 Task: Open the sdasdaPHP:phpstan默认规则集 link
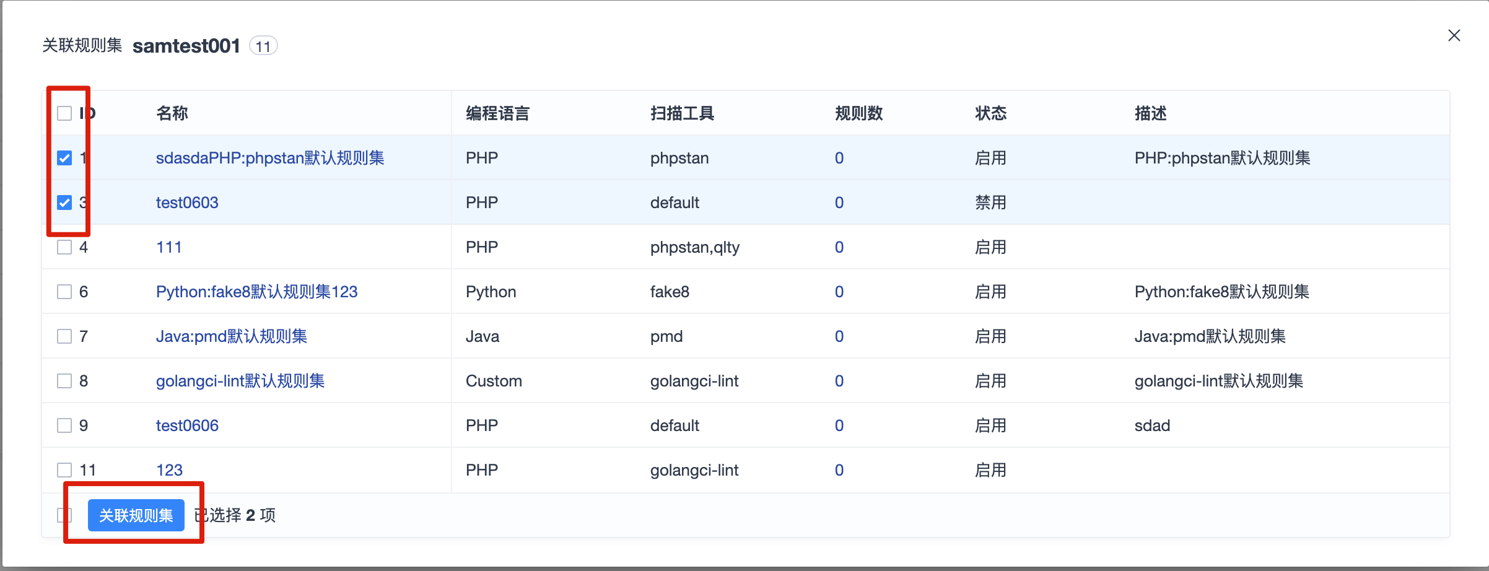click(x=270, y=158)
